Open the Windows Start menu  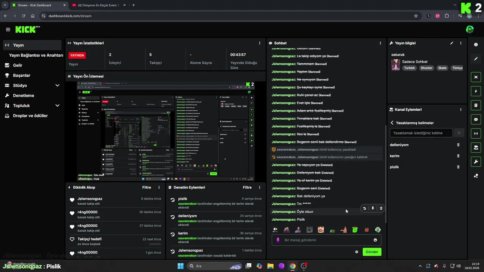coord(180,266)
